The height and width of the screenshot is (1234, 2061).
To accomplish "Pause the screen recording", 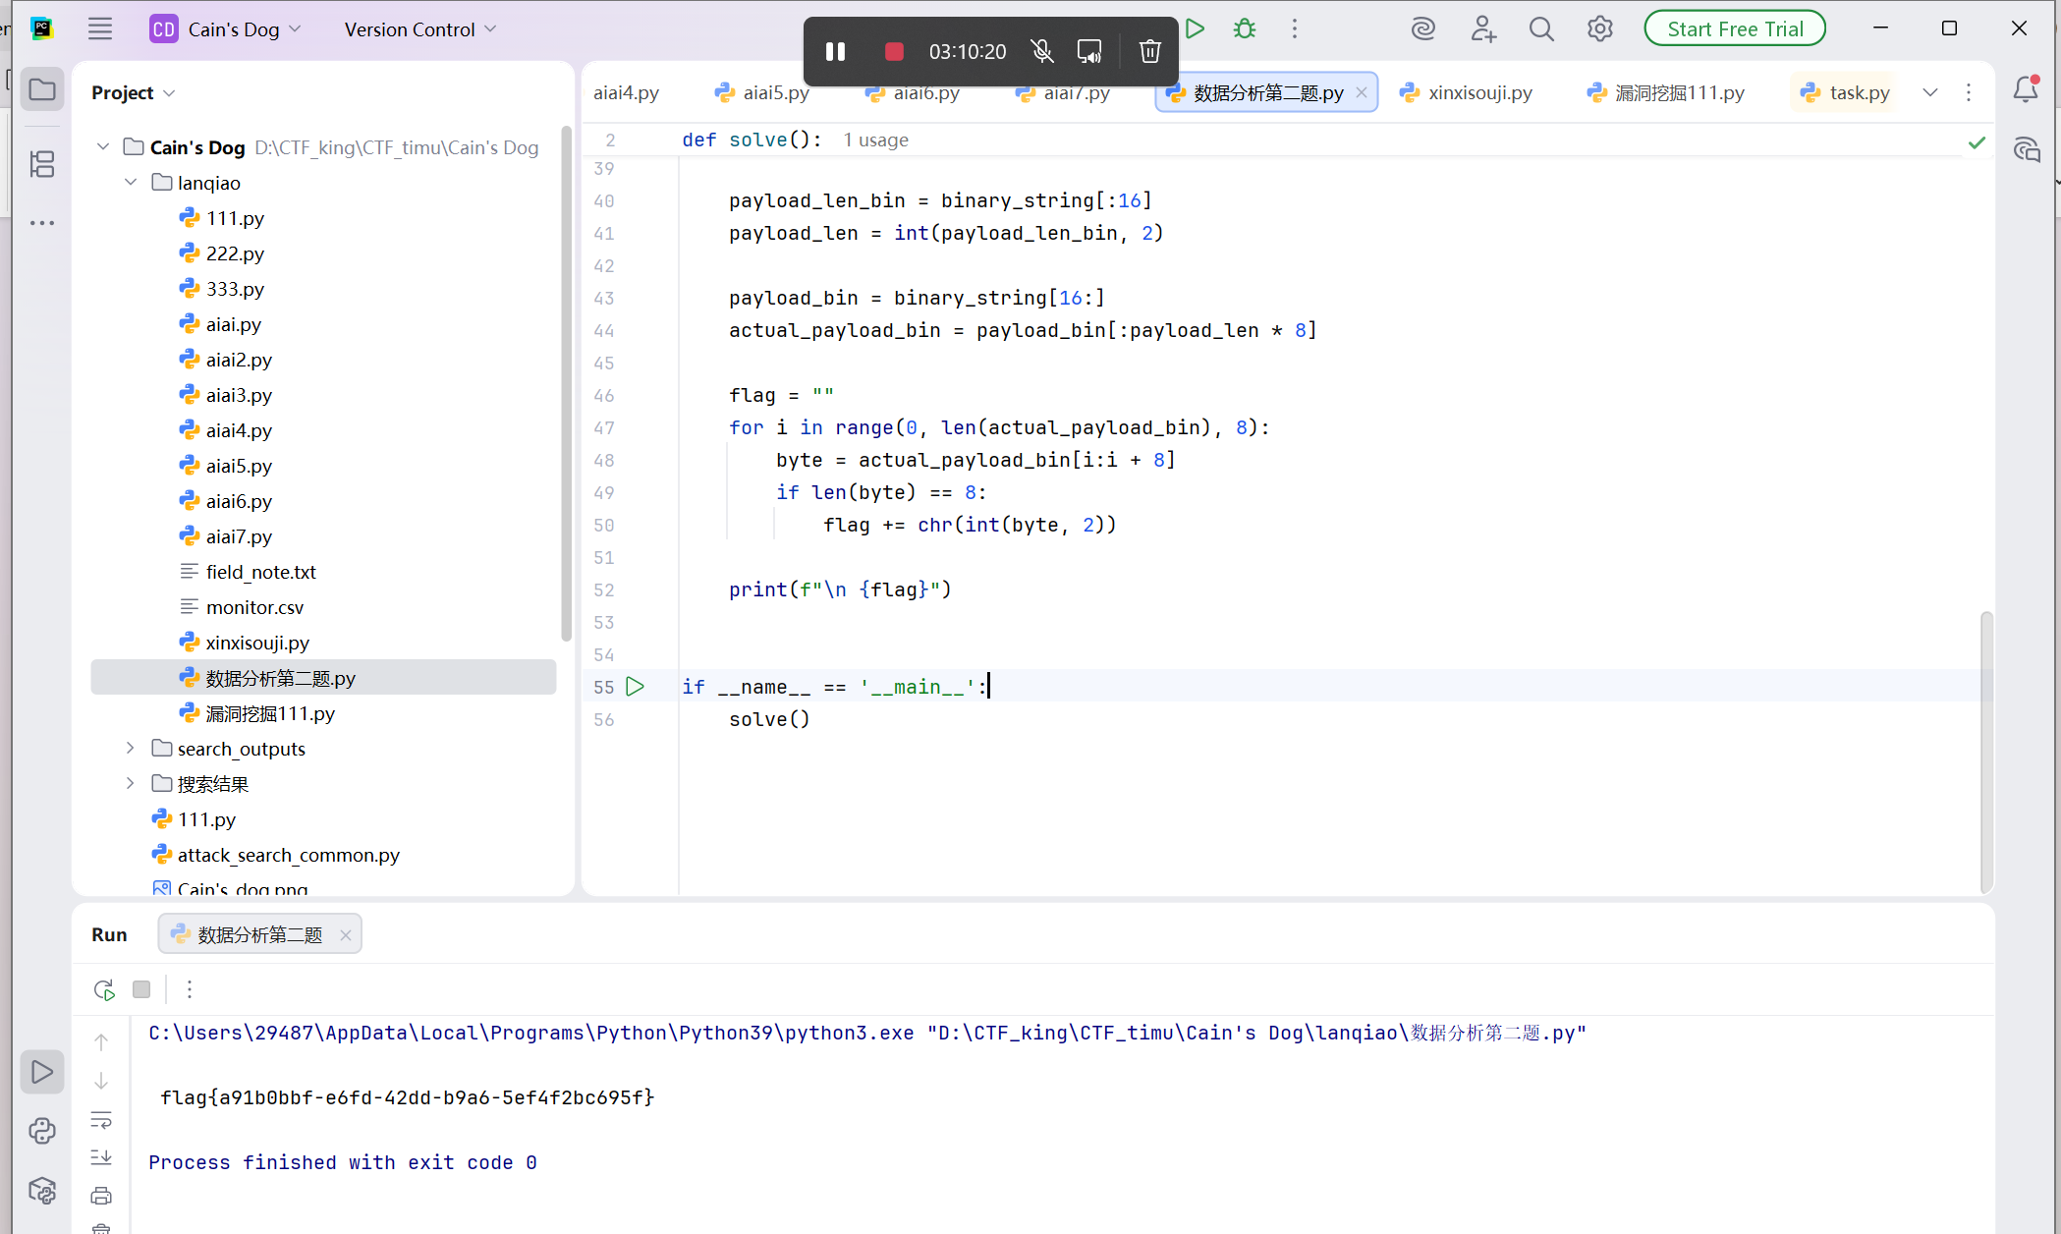I will pos(836,51).
